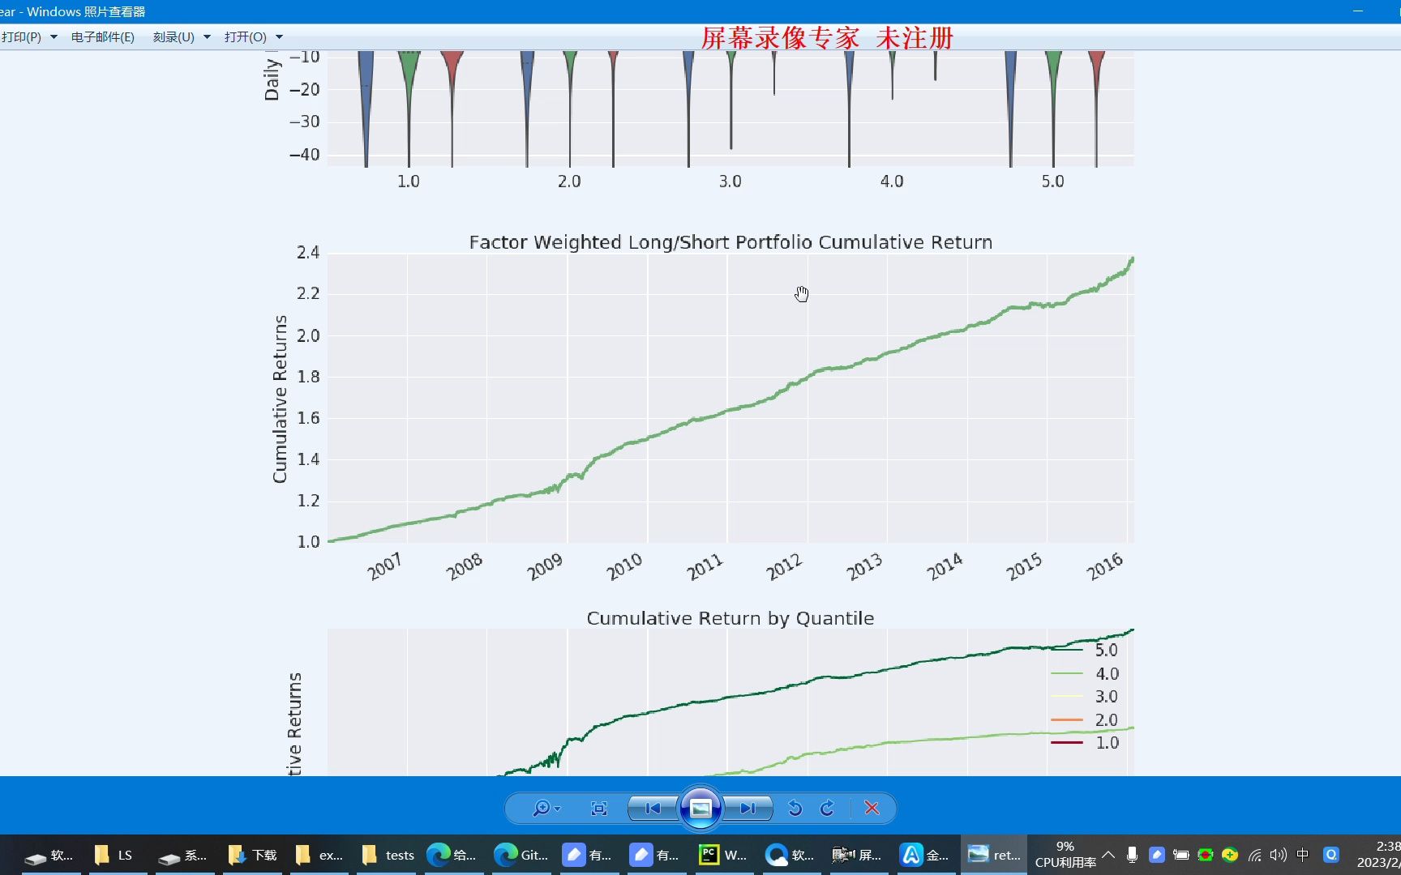Start the slideshow with the center button
The height and width of the screenshot is (875, 1401).
(700, 808)
